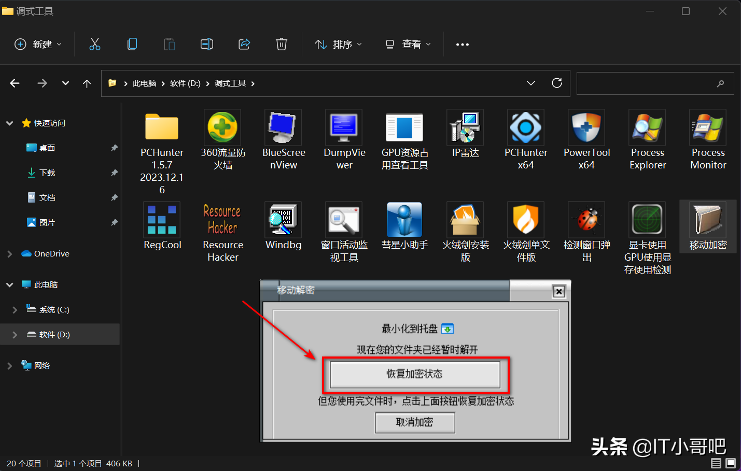Launch Process Explorer
Image resolution: width=741 pixels, height=471 pixels.
click(647, 127)
